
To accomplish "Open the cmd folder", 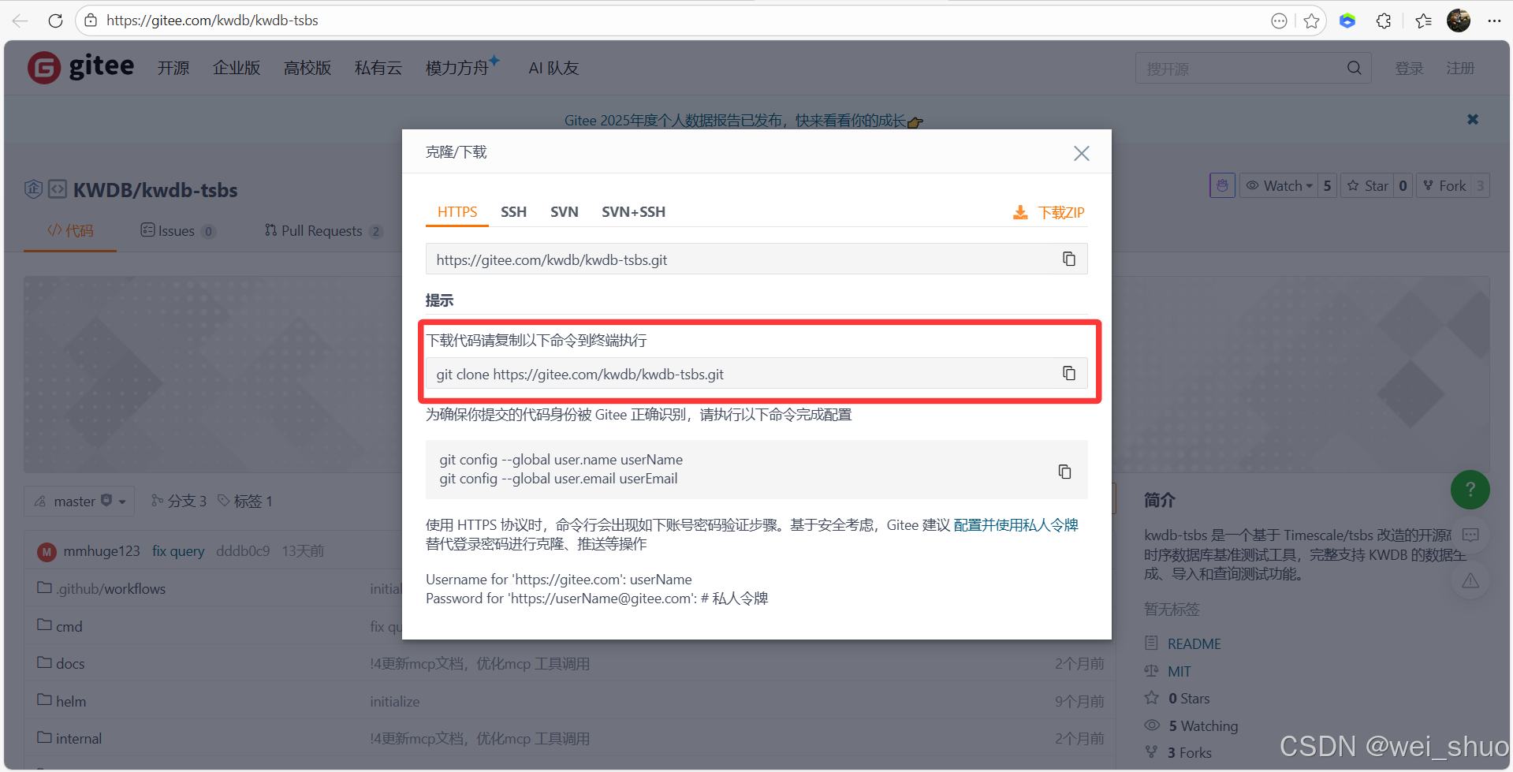I will [69, 627].
